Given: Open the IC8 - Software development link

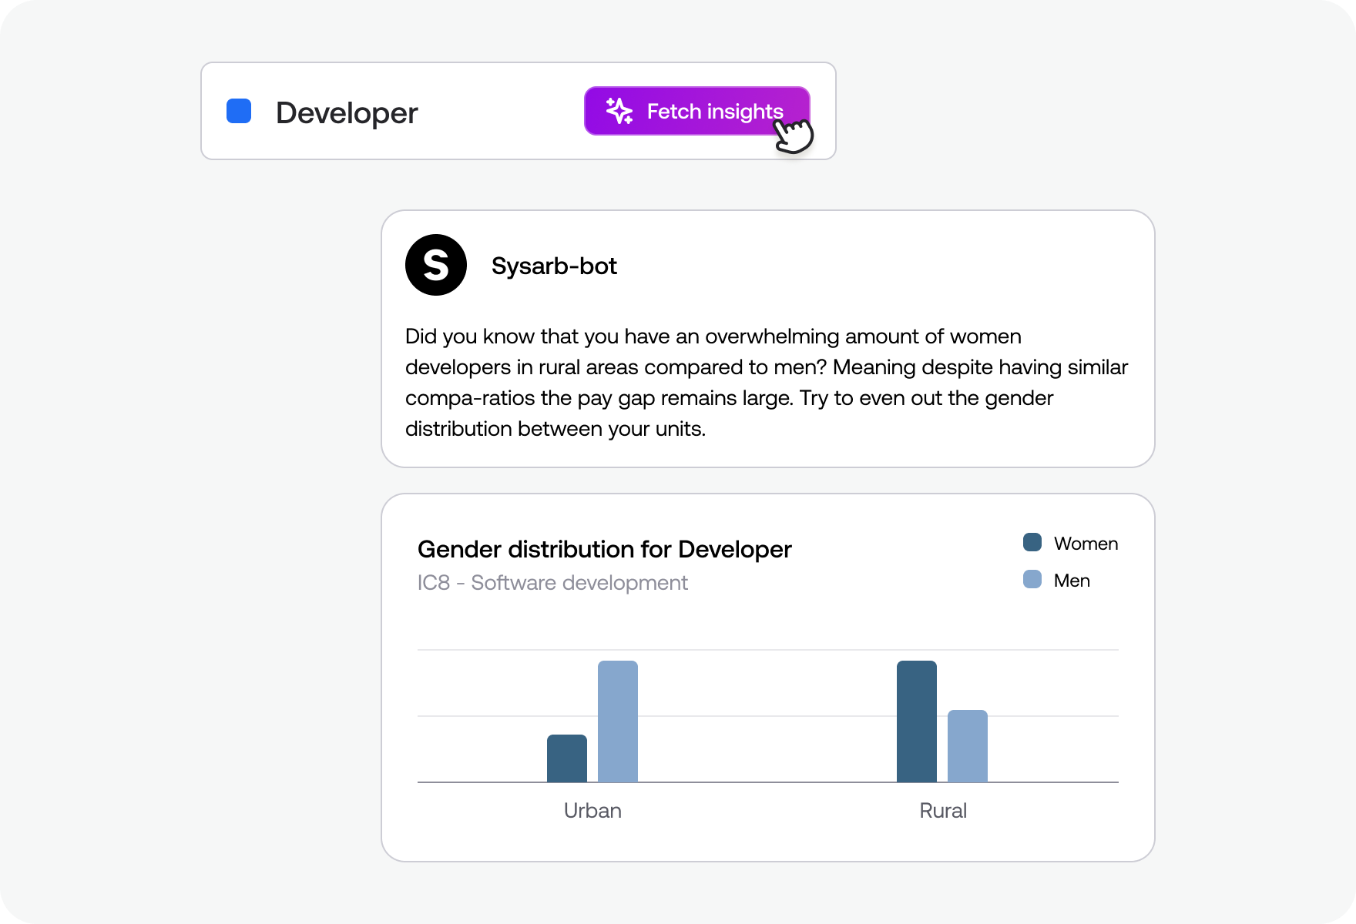Looking at the screenshot, I should [552, 583].
